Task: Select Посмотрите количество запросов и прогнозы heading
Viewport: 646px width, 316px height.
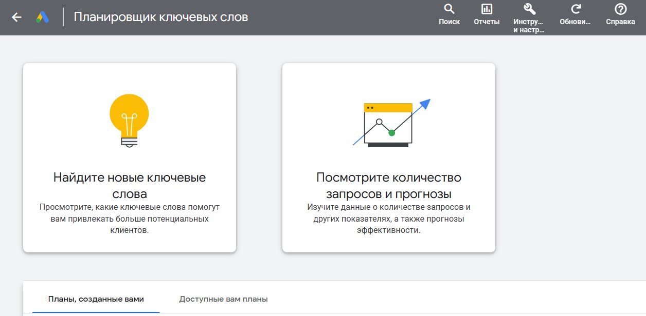Action: [x=389, y=186]
